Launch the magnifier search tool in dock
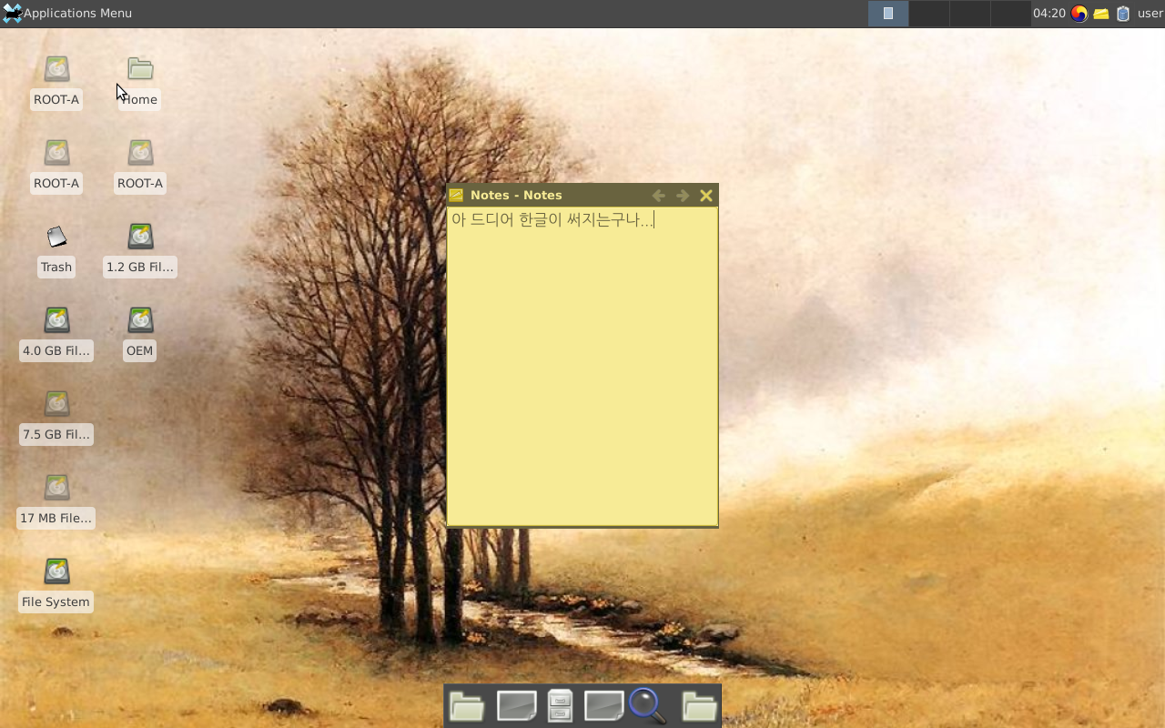 (647, 706)
